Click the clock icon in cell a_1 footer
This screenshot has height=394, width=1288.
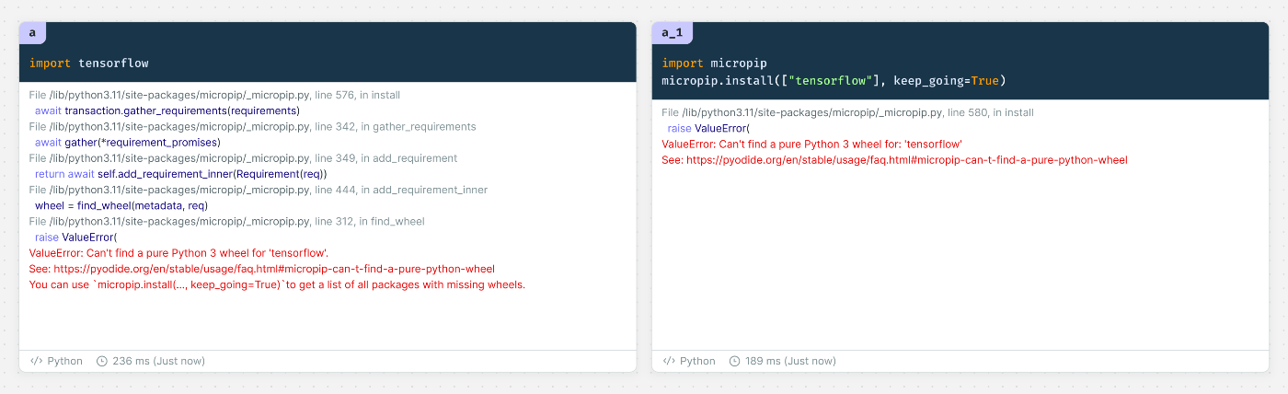pos(734,361)
